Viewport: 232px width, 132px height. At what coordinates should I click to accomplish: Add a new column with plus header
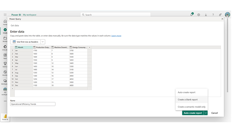coord(90,47)
